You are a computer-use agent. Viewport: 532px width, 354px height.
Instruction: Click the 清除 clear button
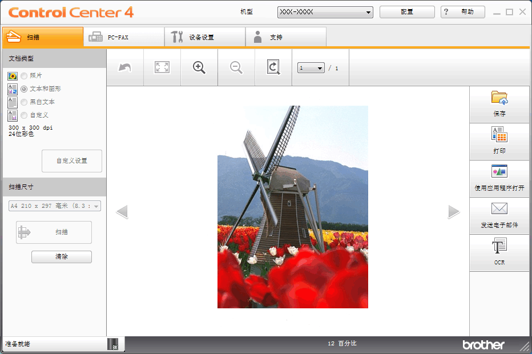coord(62,257)
